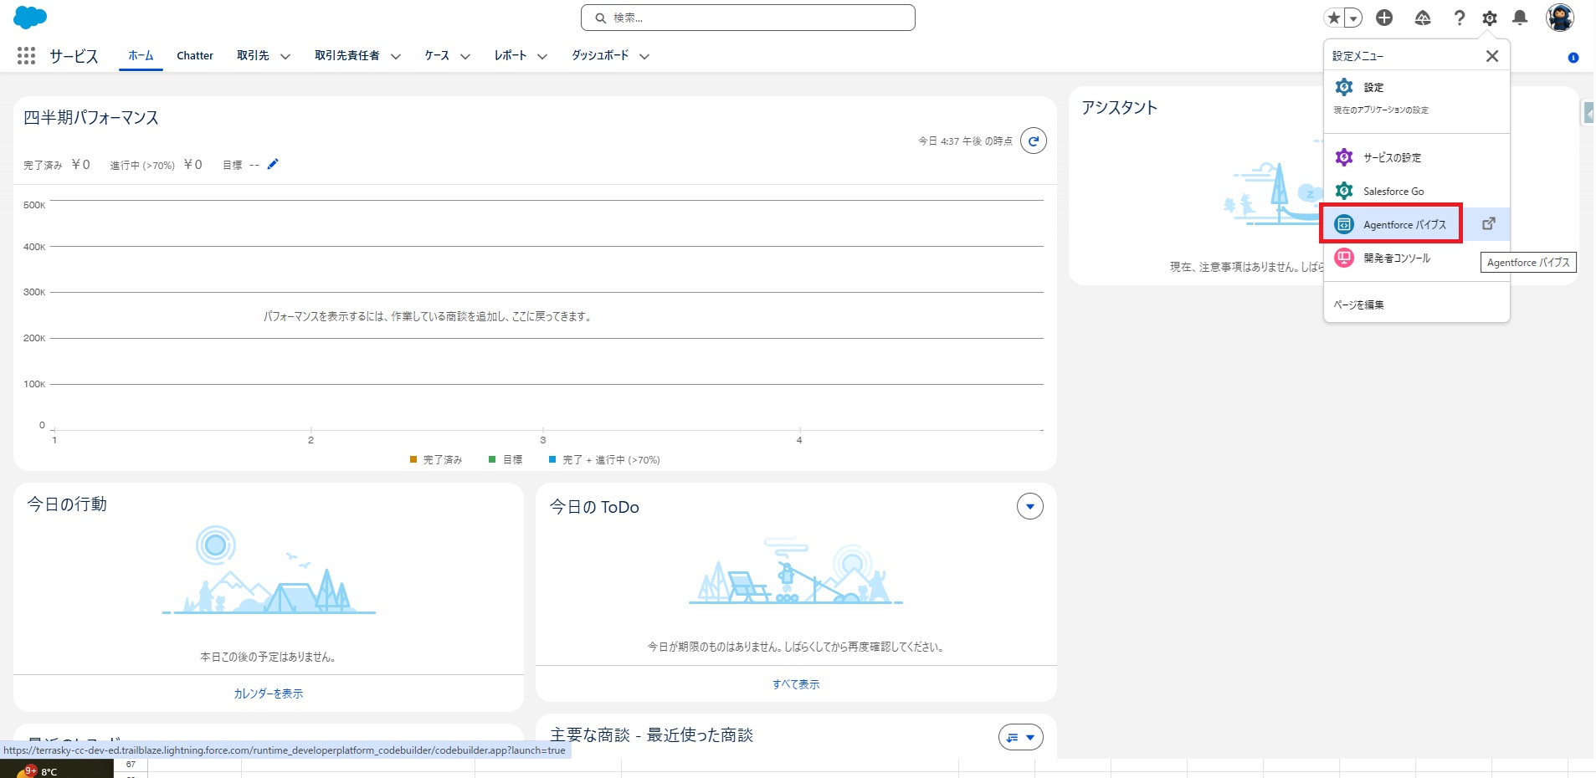Switch to the Chatter tab
Screen dimensions: 1596x778
[195, 56]
